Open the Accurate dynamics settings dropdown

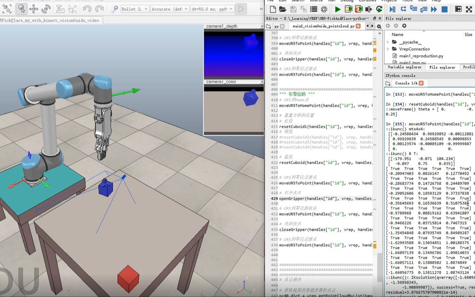(x=170, y=9)
